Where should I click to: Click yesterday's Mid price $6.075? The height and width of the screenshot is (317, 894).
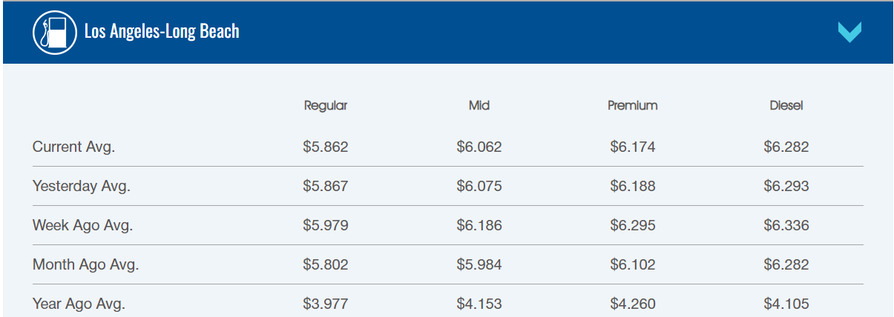479,186
